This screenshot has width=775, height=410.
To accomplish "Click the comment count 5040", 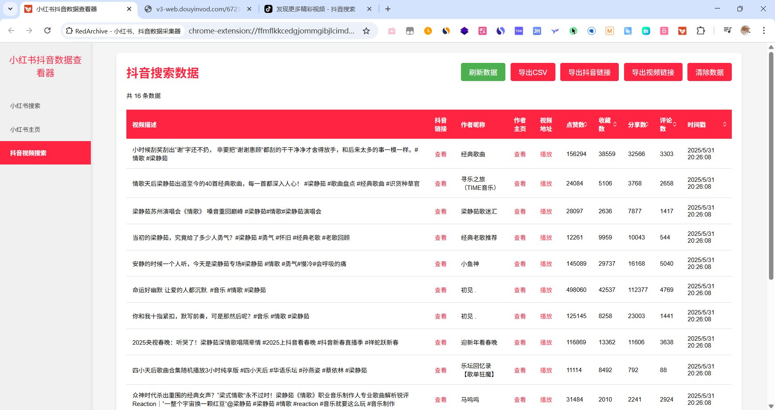I will click(666, 264).
